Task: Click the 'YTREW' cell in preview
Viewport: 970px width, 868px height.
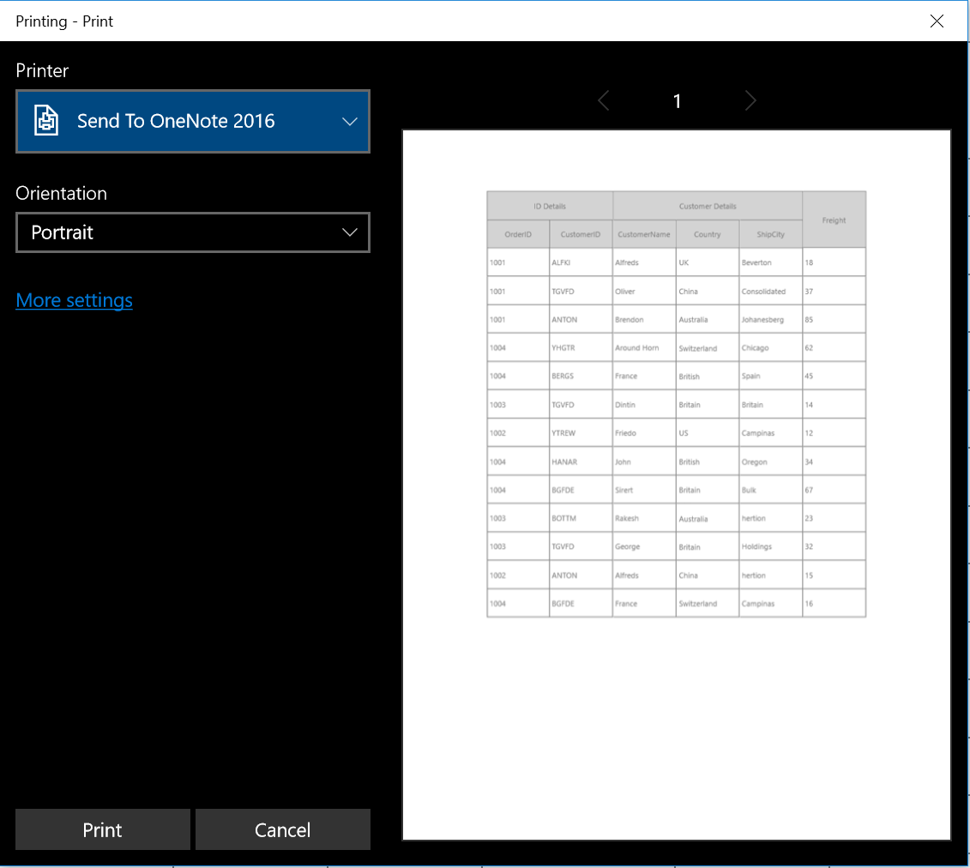Action: [581, 433]
